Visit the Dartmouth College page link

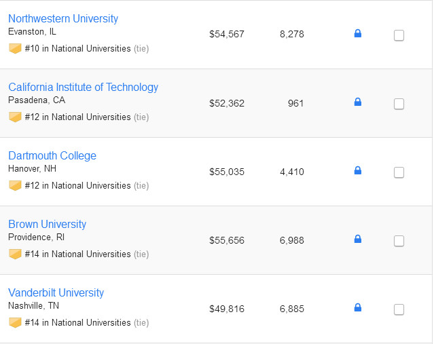click(x=52, y=156)
